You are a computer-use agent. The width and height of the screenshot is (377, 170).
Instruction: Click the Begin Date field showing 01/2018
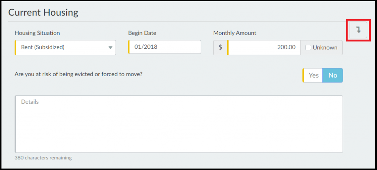coord(165,47)
